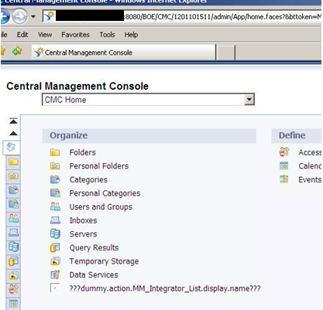Open the Users and Groups link
The height and width of the screenshot is (310, 323).
[x=101, y=206]
